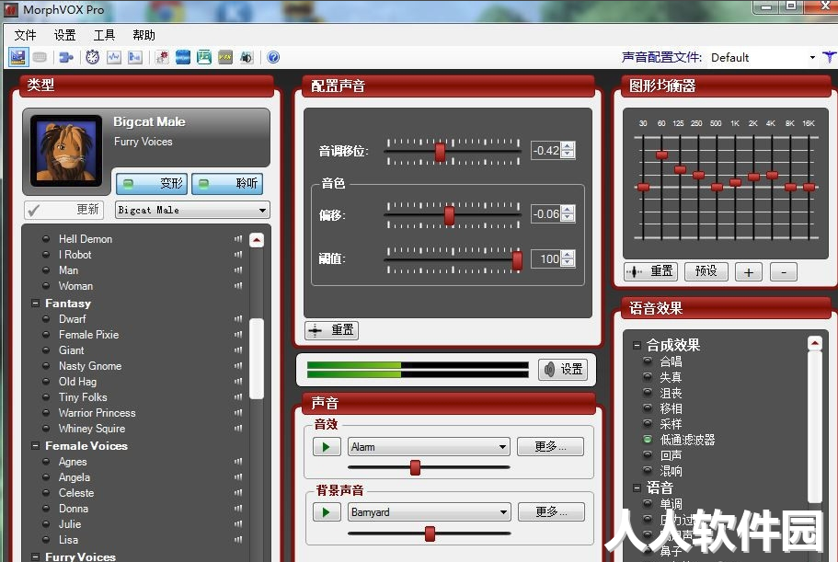Play the Alarm sound effect

click(327, 447)
